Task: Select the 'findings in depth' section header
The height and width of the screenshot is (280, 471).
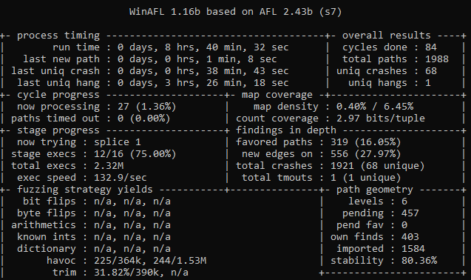Action: tap(286, 130)
